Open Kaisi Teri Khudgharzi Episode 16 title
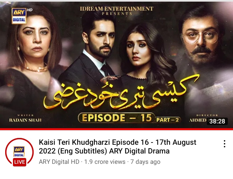The image size is (233, 179). tap(117, 147)
